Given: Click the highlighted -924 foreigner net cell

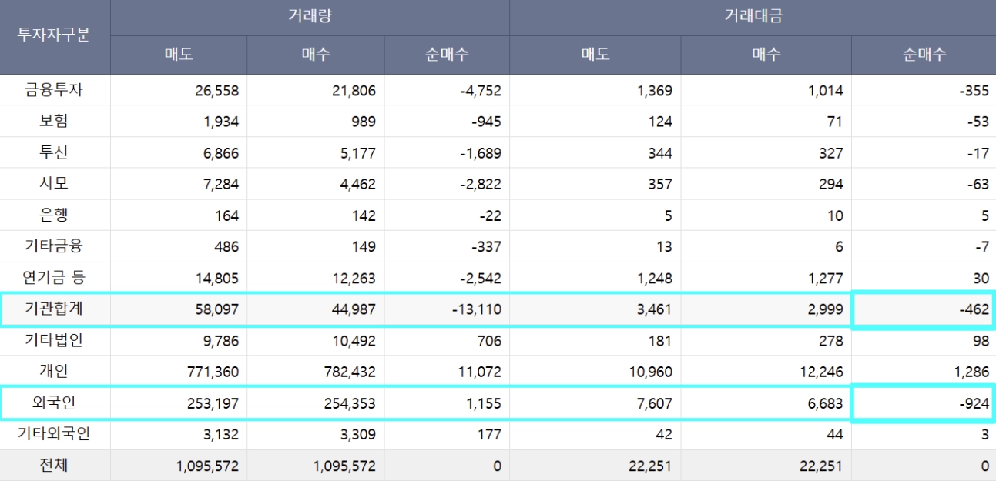Looking at the screenshot, I should pyautogui.click(x=924, y=403).
